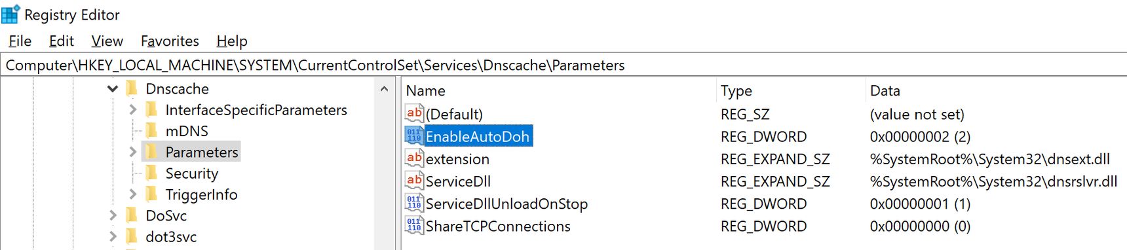Screen dimensions: 1127x250
Task: Open the File menu
Action: tap(20, 41)
